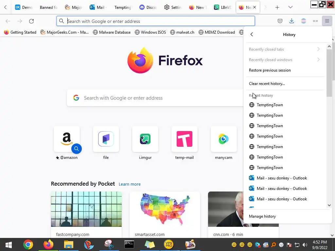The height and width of the screenshot is (251, 335).
Task: Launch Chrome from the taskbar
Action: 28,244
